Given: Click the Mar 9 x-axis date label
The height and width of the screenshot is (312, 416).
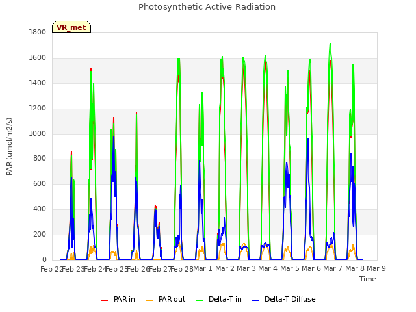Looking at the screenshot, I should (x=376, y=268).
